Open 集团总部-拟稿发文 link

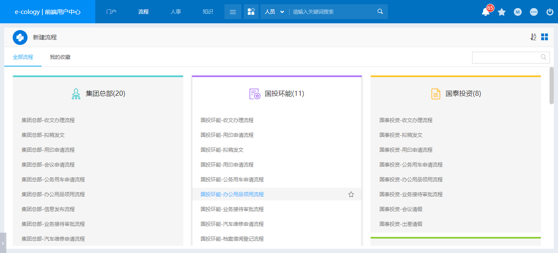click(x=43, y=135)
